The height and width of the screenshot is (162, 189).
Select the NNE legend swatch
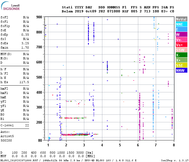181,24
